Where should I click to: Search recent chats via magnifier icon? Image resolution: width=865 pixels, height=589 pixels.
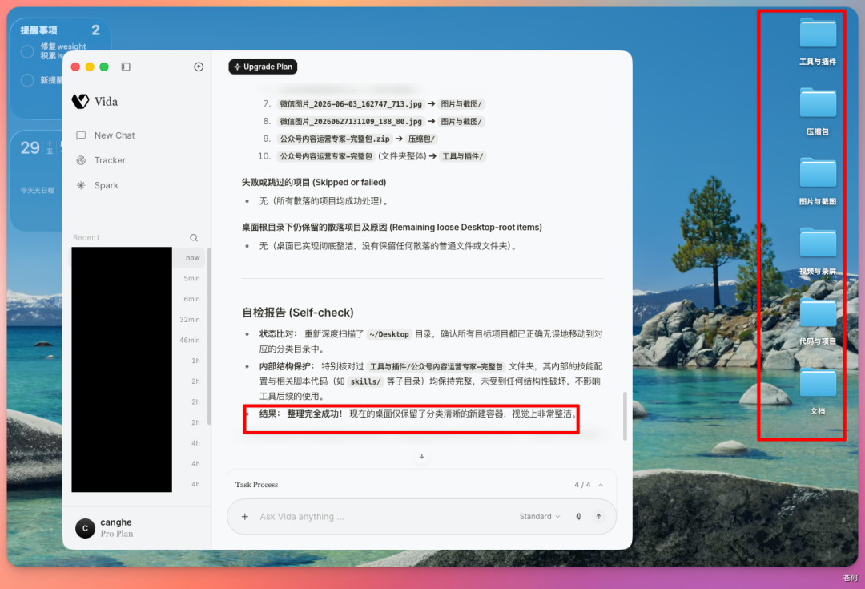coord(194,237)
